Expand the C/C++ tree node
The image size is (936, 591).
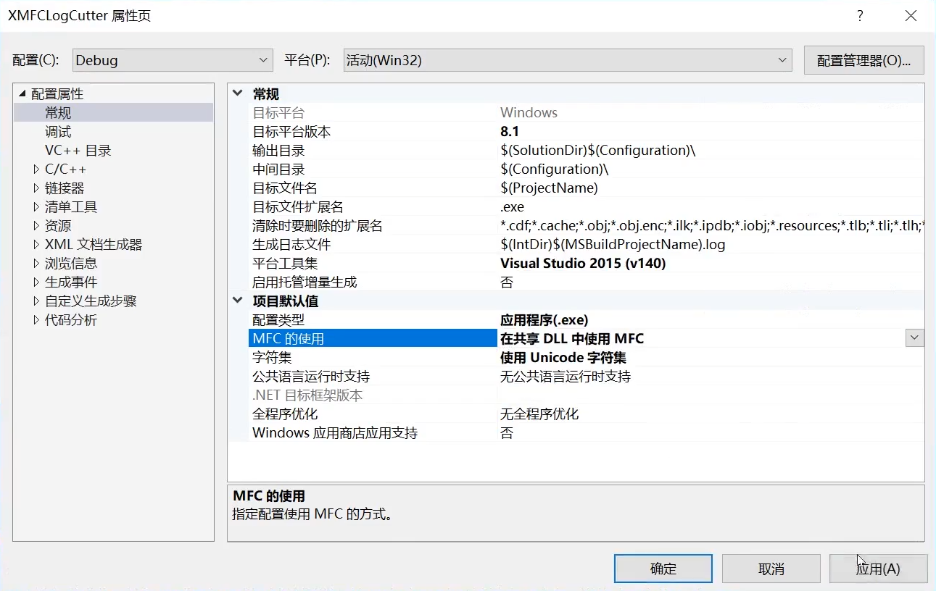click(x=36, y=169)
